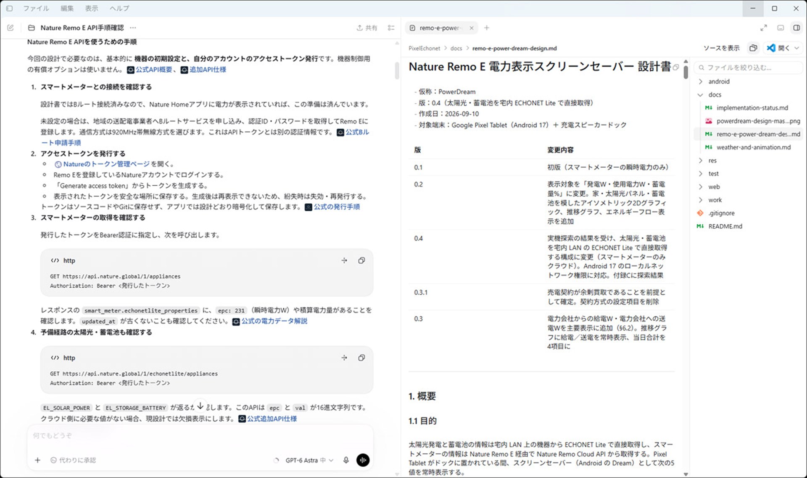Select remo-e-power-dream-des...md in the file tree
The width and height of the screenshot is (807, 478).
[x=748, y=134]
